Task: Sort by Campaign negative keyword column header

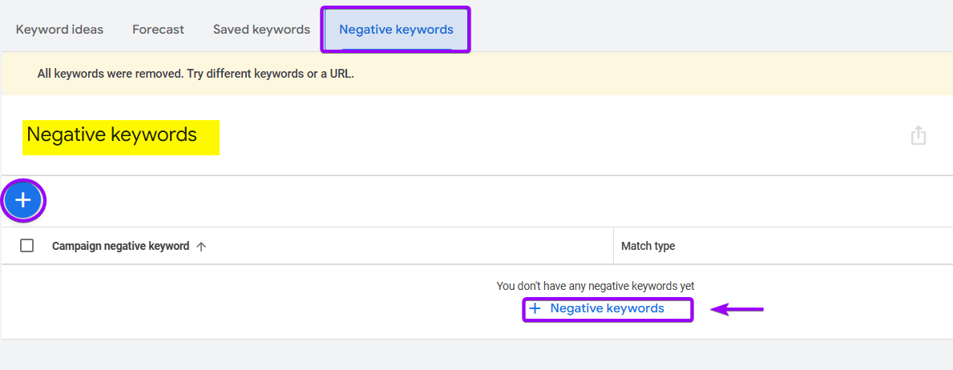Action: pyautogui.click(x=120, y=246)
